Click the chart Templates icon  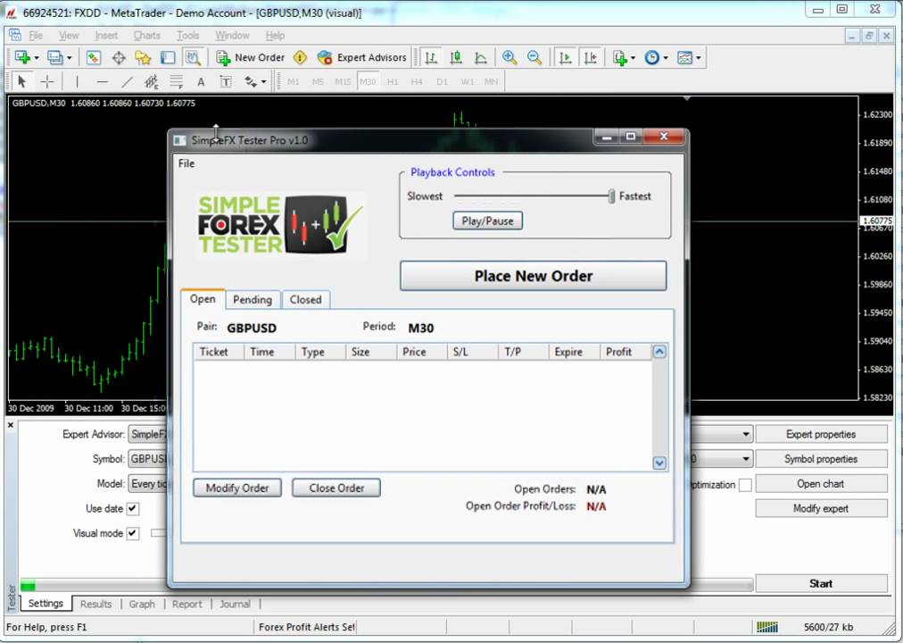pyautogui.click(x=684, y=58)
